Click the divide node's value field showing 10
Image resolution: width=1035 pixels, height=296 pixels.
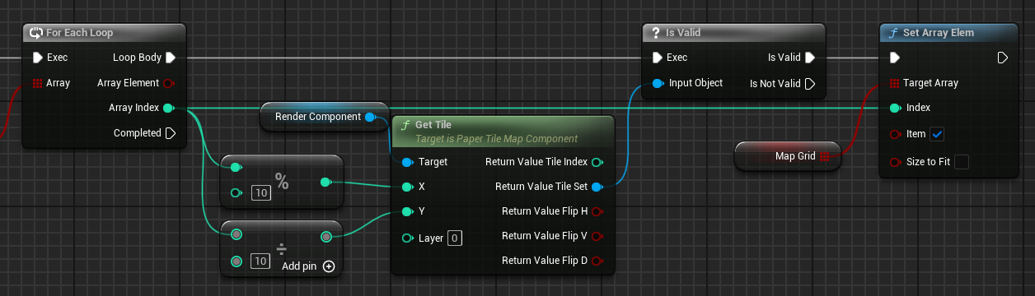(260, 261)
